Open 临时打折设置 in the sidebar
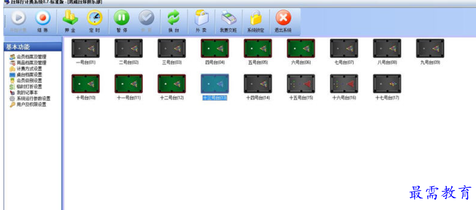The image size is (476, 210). (x=26, y=87)
